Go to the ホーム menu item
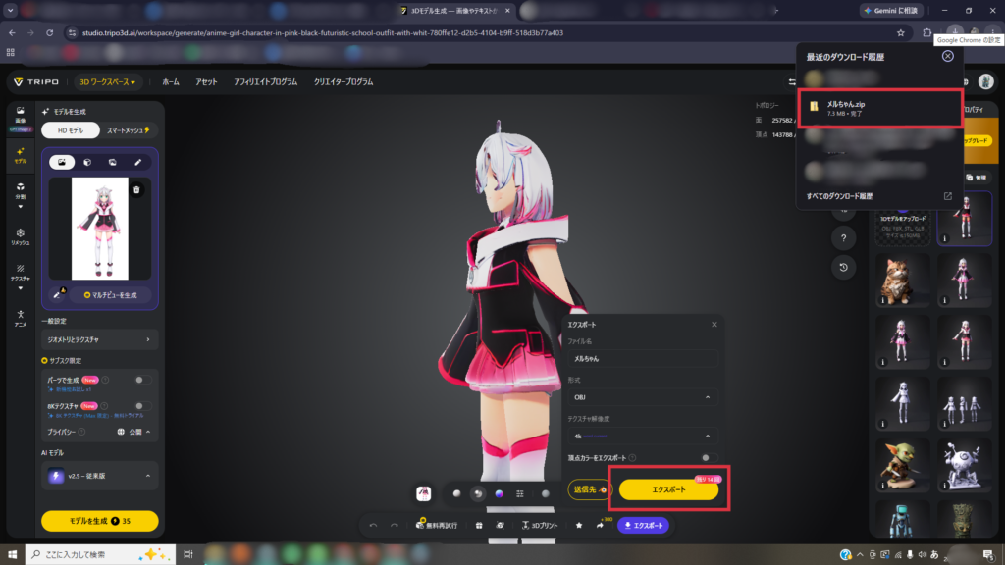 click(x=171, y=82)
